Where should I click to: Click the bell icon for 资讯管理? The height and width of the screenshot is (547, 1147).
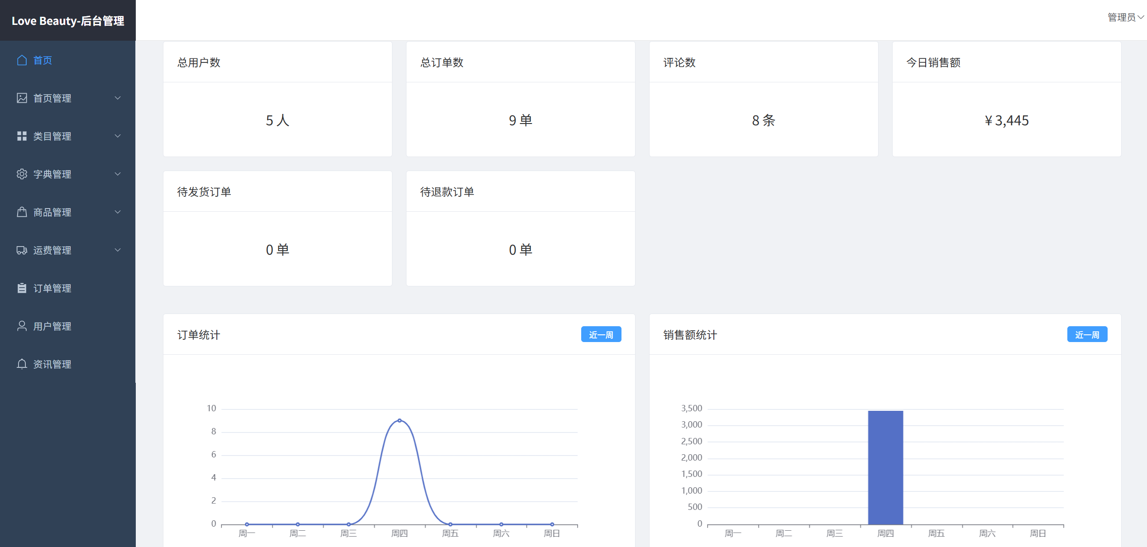click(x=22, y=364)
